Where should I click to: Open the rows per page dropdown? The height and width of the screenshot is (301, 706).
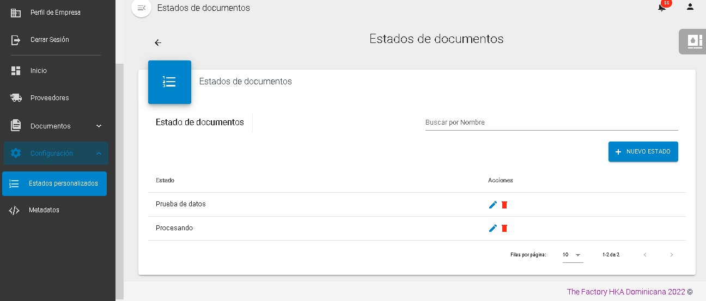point(573,255)
